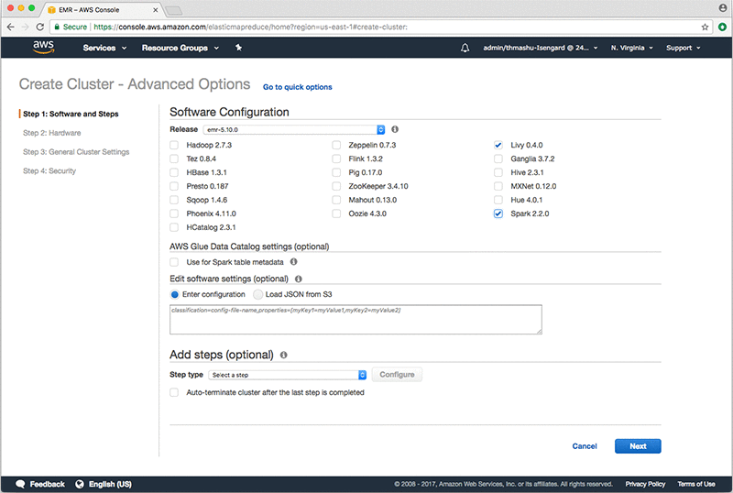This screenshot has width=733, height=493.
Task: Open the notifications bell icon
Action: tap(465, 48)
